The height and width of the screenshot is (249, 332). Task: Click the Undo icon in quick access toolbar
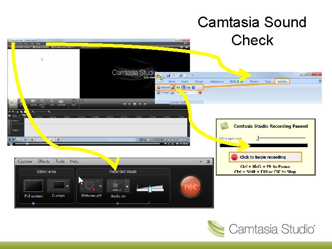[173, 75]
